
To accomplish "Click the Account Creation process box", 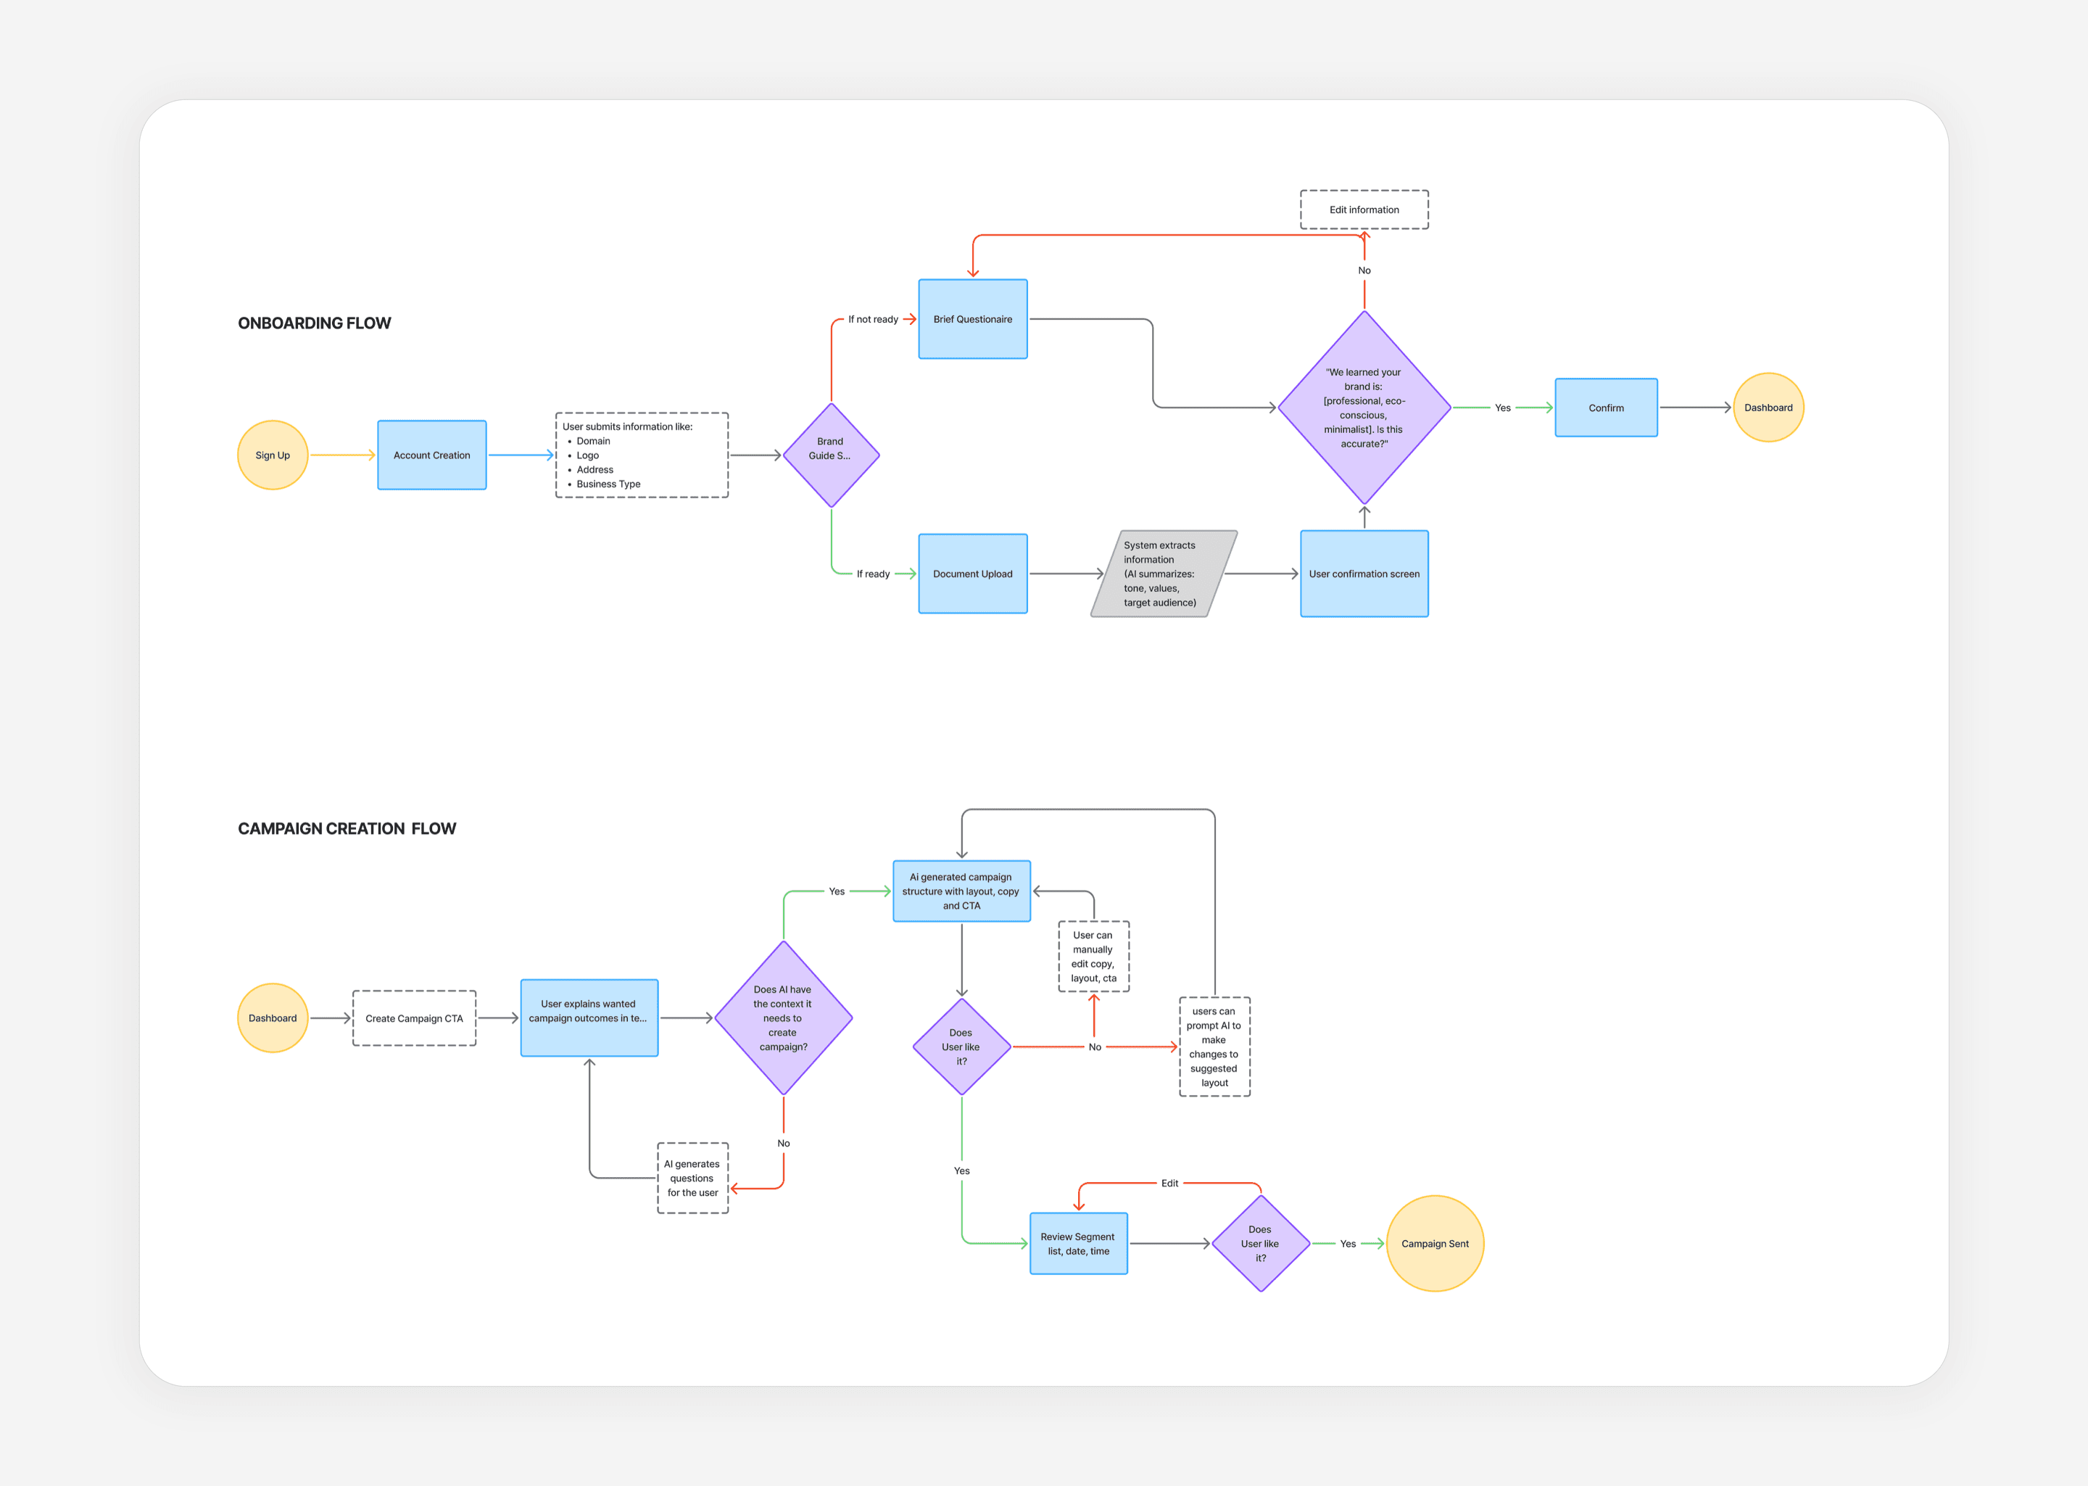I will tap(431, 455).
